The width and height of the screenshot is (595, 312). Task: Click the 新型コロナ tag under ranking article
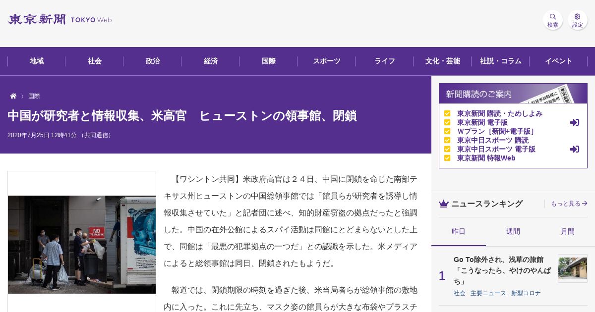click(x=526, y=293)
